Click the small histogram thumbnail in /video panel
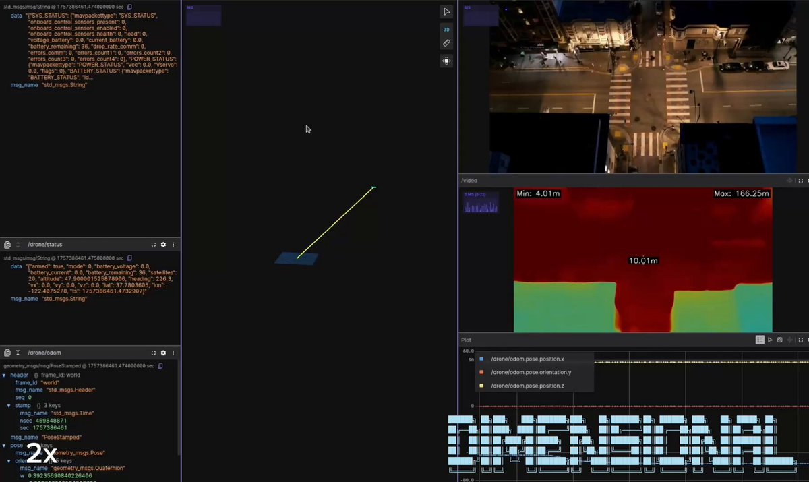The height and width of the screenshot is (482, 809). (x=480, y=203)
